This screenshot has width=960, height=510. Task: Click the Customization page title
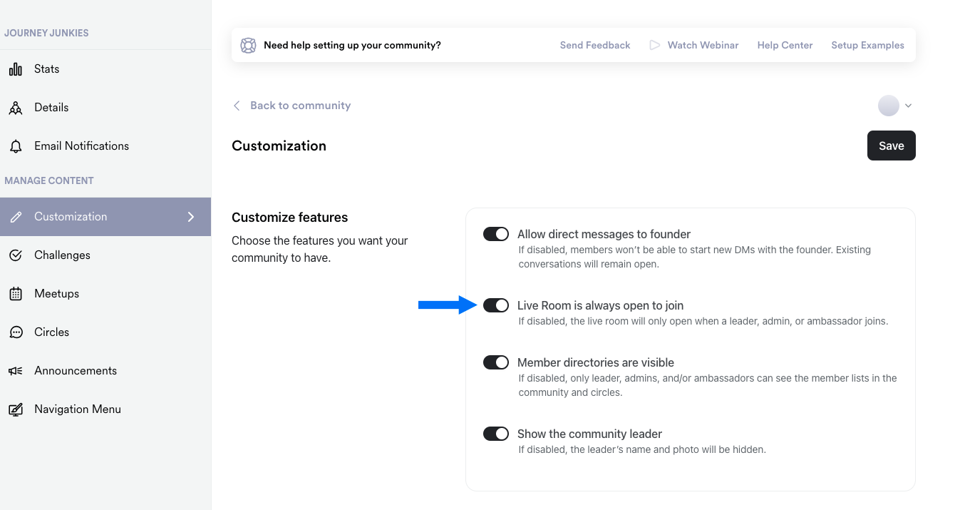click(279, 146)
